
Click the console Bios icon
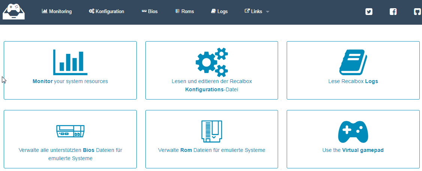[x=70, y=131]
